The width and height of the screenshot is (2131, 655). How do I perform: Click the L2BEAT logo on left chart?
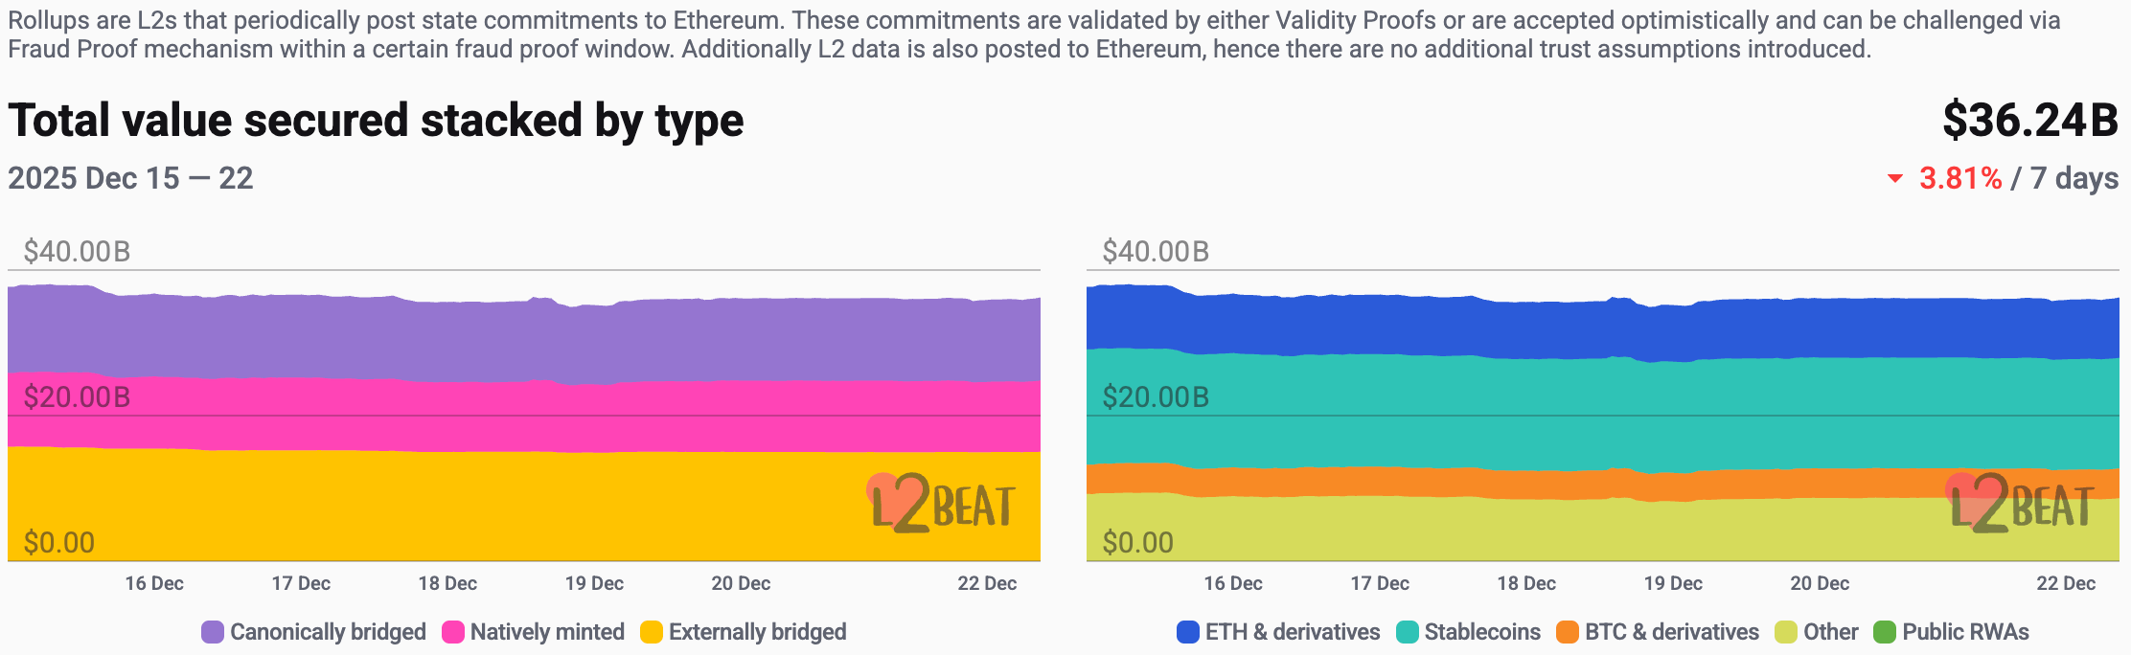941,503
